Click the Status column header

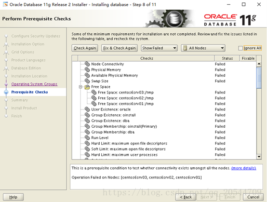[227, 58]
